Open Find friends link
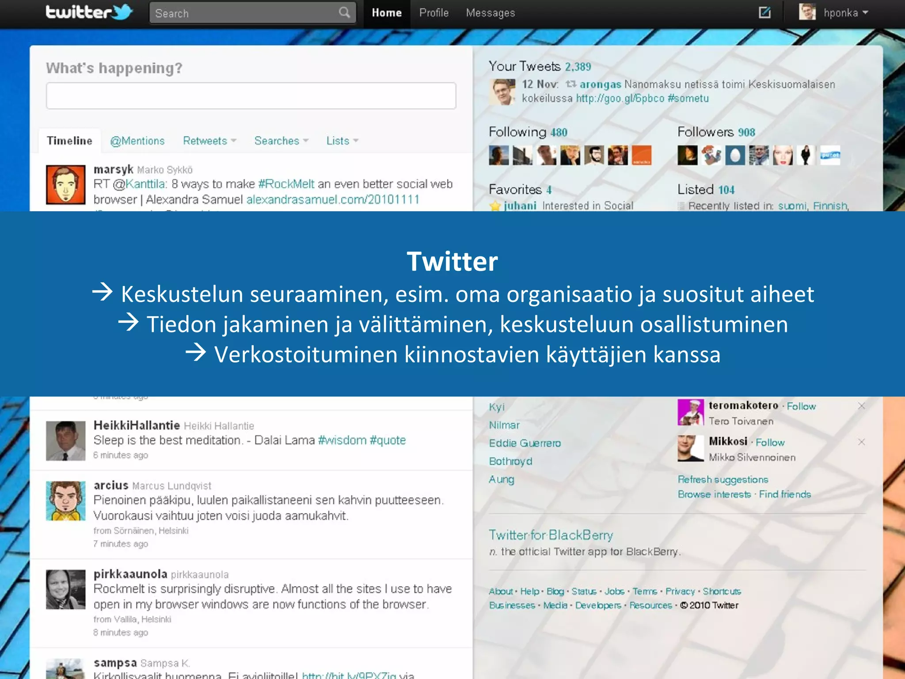Viewport: 905px width, 679px height. pyautogui.click(x=785, y=494)
